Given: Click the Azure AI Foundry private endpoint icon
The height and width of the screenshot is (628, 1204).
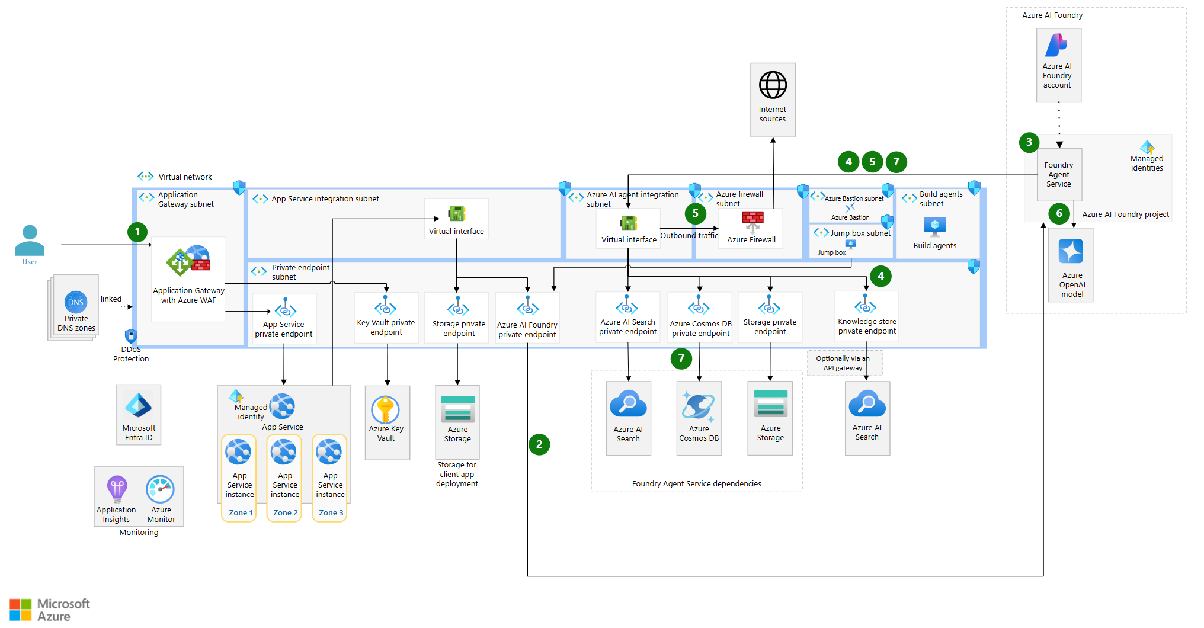Looking at the screenshot, I should 527,307.
